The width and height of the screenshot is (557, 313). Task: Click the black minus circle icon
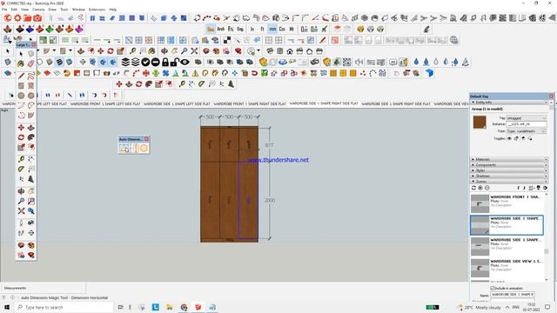click(155, 62)
